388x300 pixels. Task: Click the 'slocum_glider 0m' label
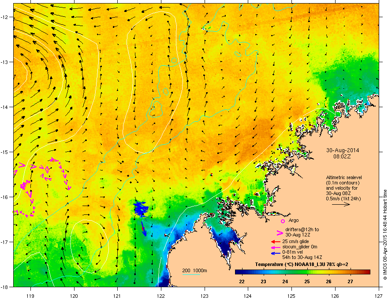[300, 247]
